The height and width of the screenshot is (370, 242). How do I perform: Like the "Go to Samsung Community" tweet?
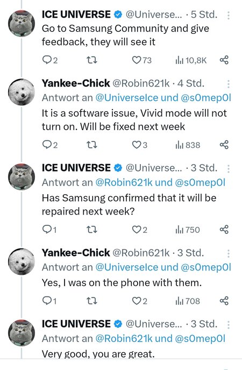141,60
